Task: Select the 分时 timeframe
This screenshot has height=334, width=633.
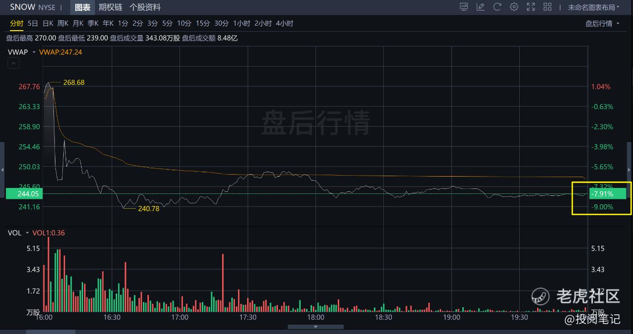Action: (x=17, y=23)
